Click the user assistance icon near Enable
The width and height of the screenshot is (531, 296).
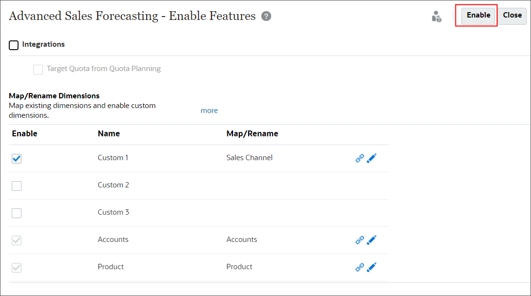coord(436,16)
